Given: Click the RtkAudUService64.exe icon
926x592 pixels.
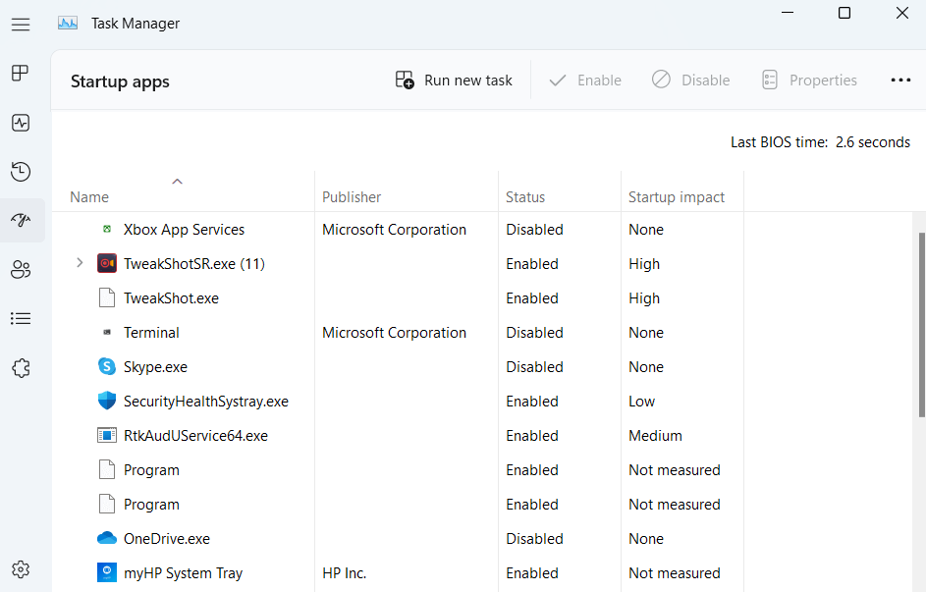Looking at the screenshot, I should (x=107, y=435).
